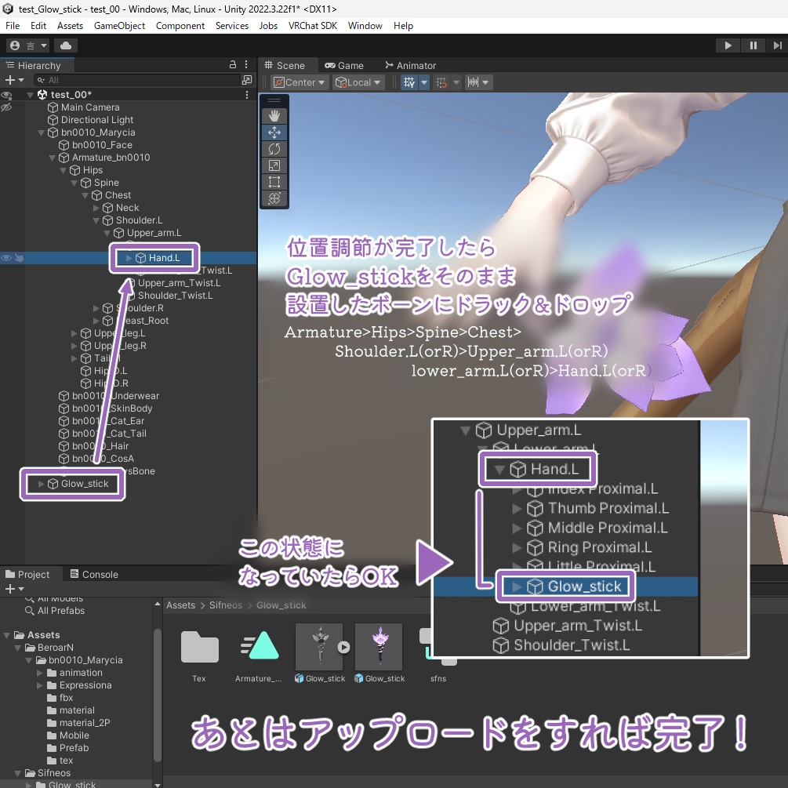
Task: Open the Center pivot mode dropdown
Action: (298, 82)
